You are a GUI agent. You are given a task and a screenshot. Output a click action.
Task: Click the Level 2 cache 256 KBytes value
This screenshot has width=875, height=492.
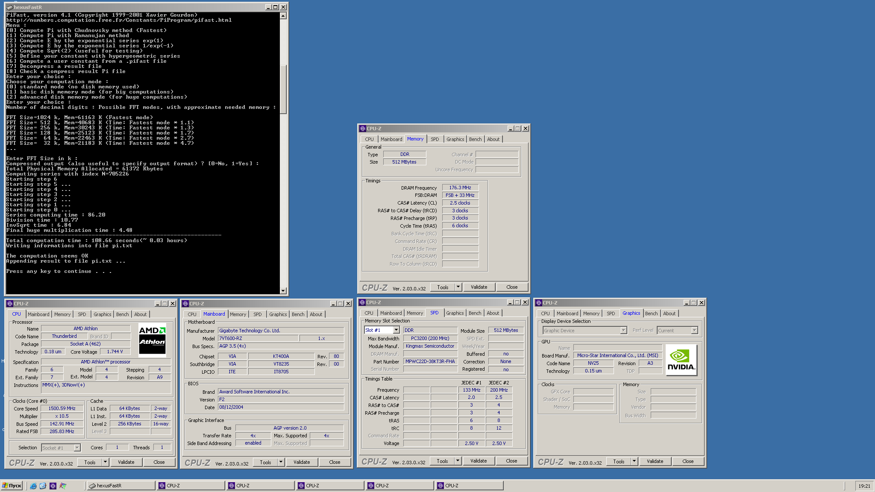point(129,424)
